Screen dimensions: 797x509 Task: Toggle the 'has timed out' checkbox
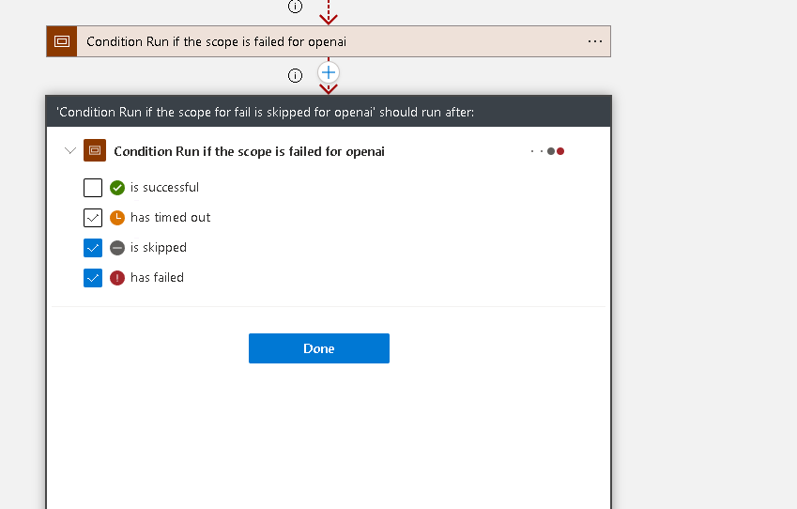point(93,218)
